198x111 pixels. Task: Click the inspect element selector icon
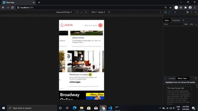click(x=166, y=12)
